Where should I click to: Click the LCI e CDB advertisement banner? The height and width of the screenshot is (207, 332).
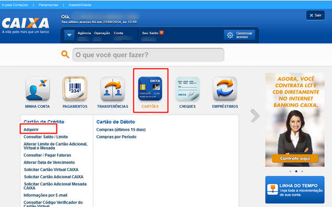pyautogui.click(x=295, y=120)
